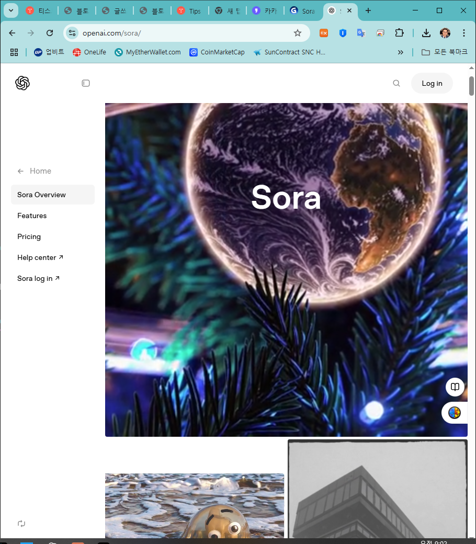
Task: Click the Google Translate extension icon
Action: (x=361, y=33)
